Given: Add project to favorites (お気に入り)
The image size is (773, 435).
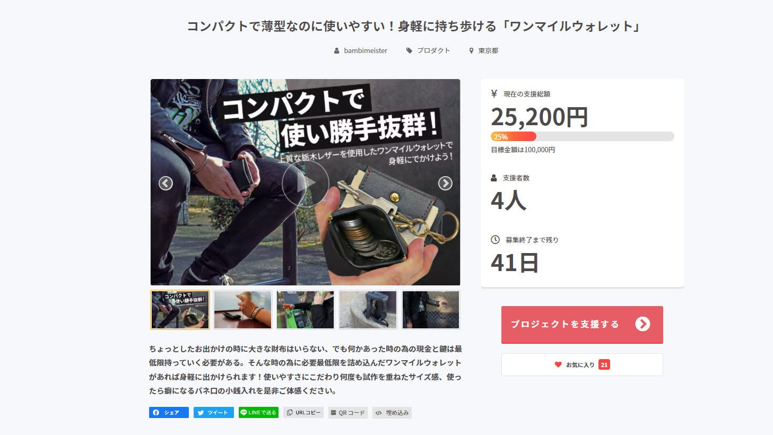Looking at the screenshot, I should coord(582,365).
